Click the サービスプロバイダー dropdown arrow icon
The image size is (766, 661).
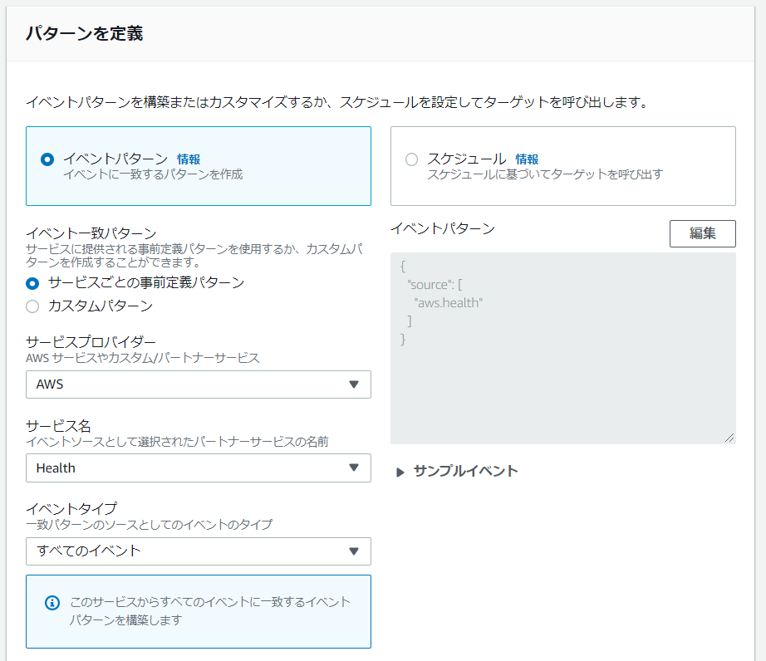pos(354,384)
